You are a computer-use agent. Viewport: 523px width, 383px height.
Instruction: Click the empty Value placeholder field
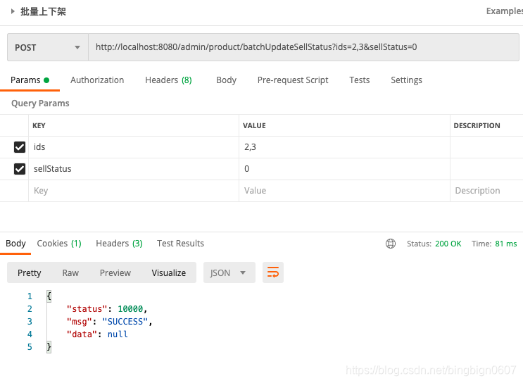pos(344,191)
